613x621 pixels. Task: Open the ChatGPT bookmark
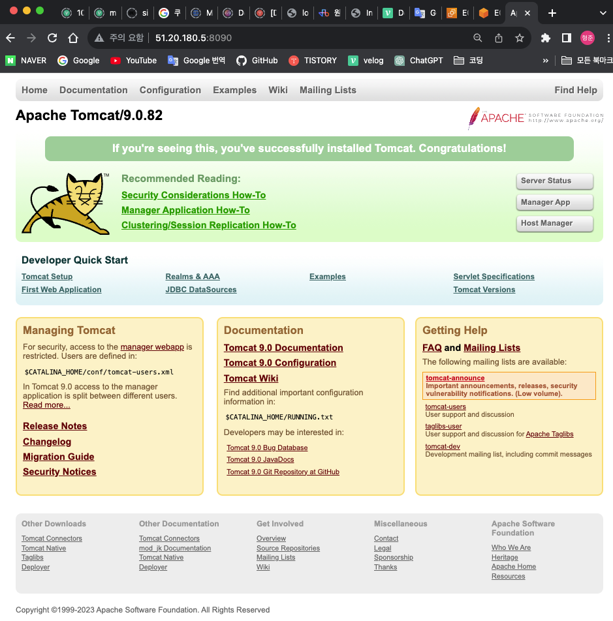click(418, 61)
